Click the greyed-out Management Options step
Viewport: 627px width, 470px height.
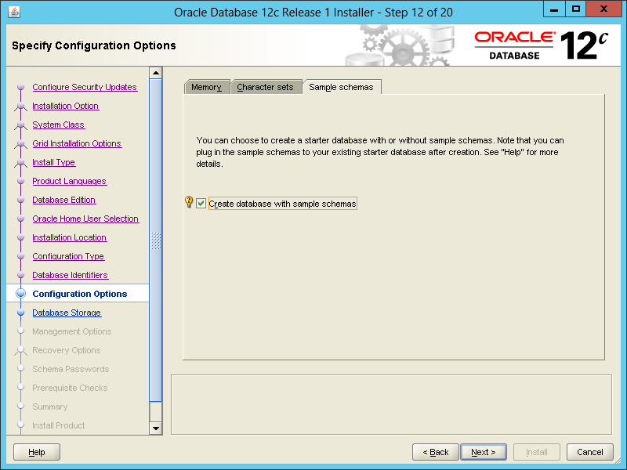coord(72,331)
